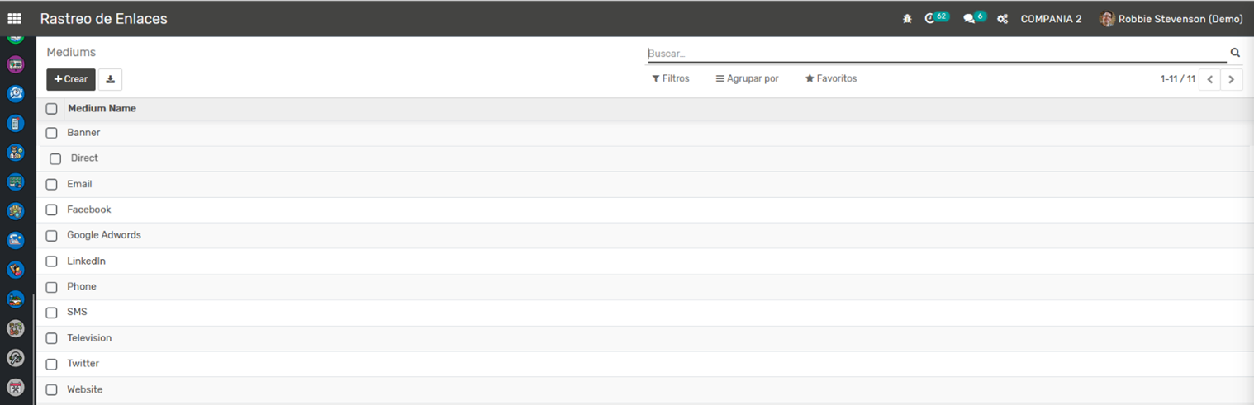This screenshot has width=1254, height=405.
Task: Expand the Favoritos dropdown
Action: 831,78
